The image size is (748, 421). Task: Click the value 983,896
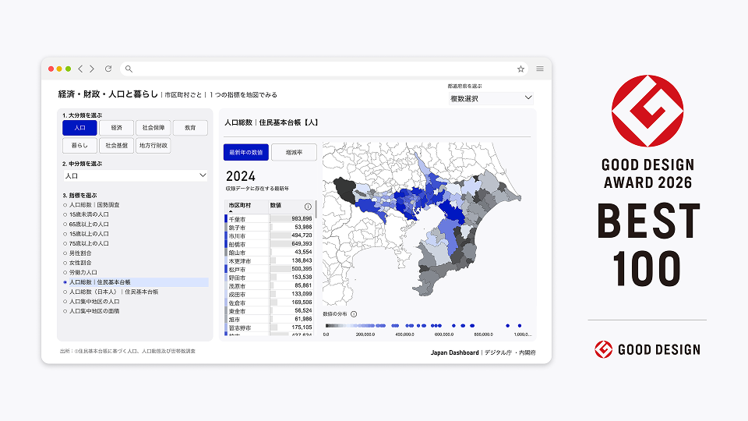click(302, 218)
